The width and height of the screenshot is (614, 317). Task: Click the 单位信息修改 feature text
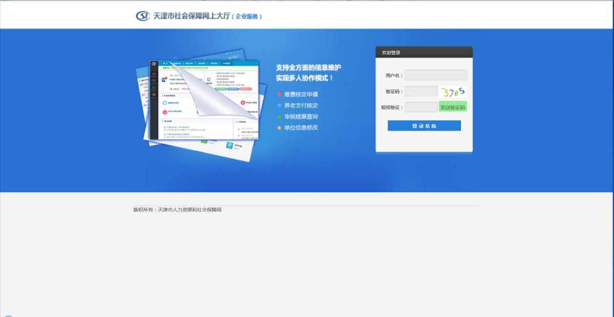coord(301,127)
